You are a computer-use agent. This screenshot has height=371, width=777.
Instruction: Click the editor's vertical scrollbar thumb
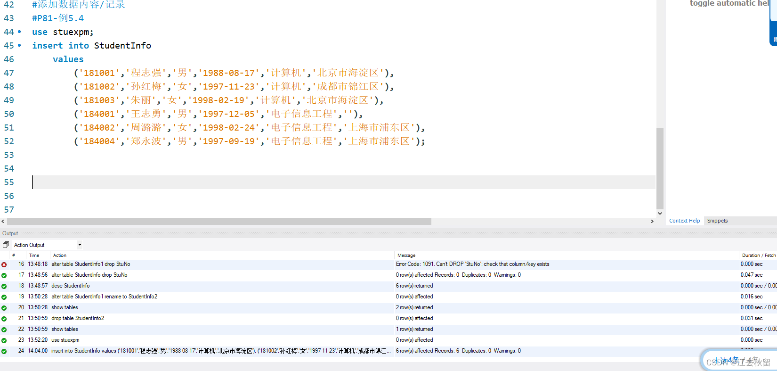click(x=660, y=168)
